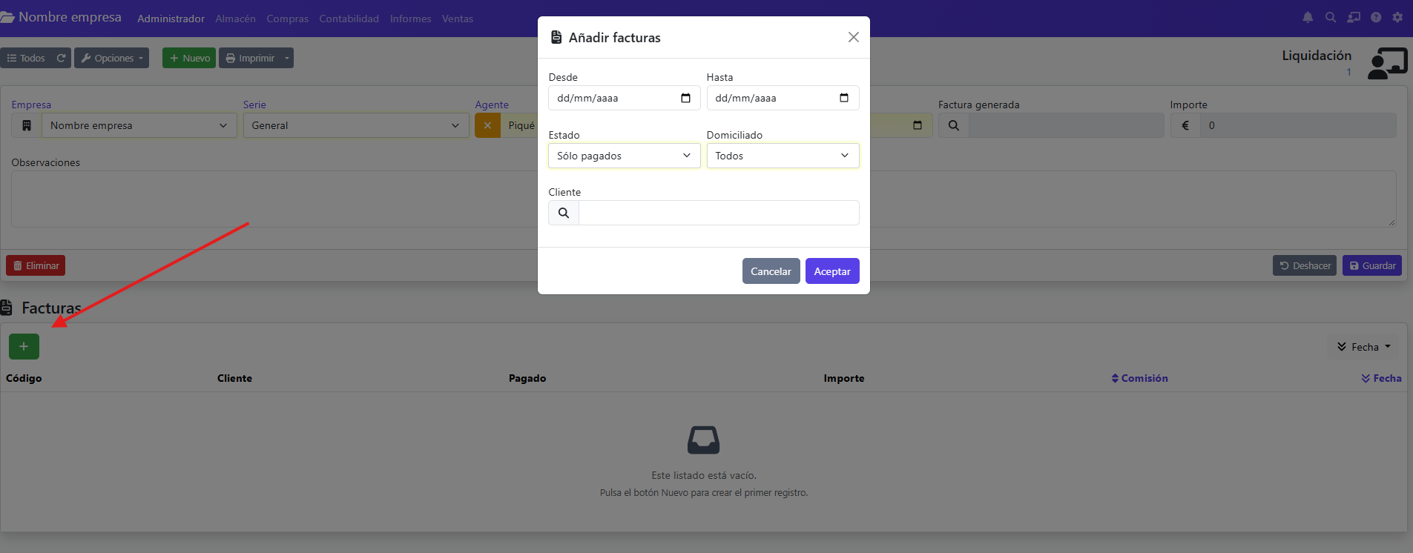Clear the Agente with the orange X
The height and width of the screenshot is (553, 1413).
(x=487, y=125)
